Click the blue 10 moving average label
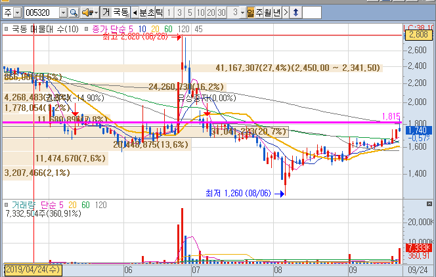This screenshot has width=436, height=277. [142, 29]
